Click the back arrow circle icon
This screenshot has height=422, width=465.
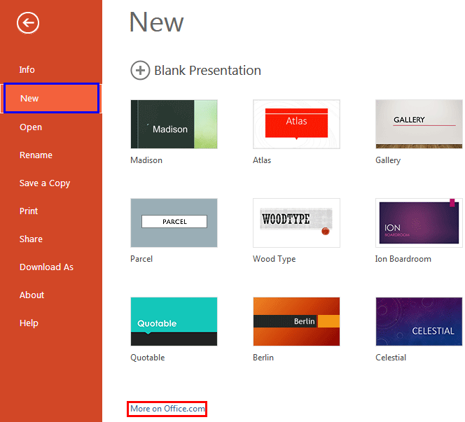pos(28,23)
